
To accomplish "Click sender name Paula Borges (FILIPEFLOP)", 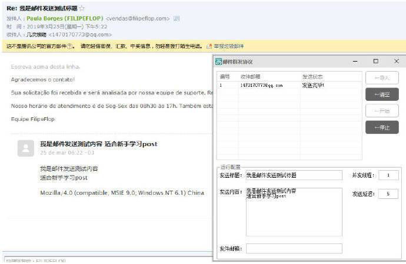I will click(x=65, y=19).
